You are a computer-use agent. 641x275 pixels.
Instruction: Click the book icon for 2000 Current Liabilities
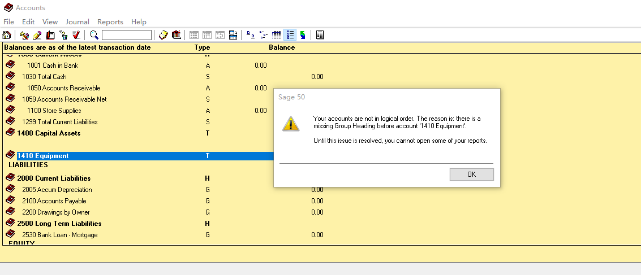point(10,177)
